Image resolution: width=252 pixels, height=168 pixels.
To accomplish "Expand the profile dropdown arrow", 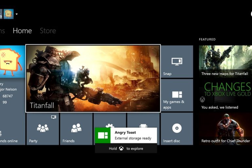I will pos(17,14).
